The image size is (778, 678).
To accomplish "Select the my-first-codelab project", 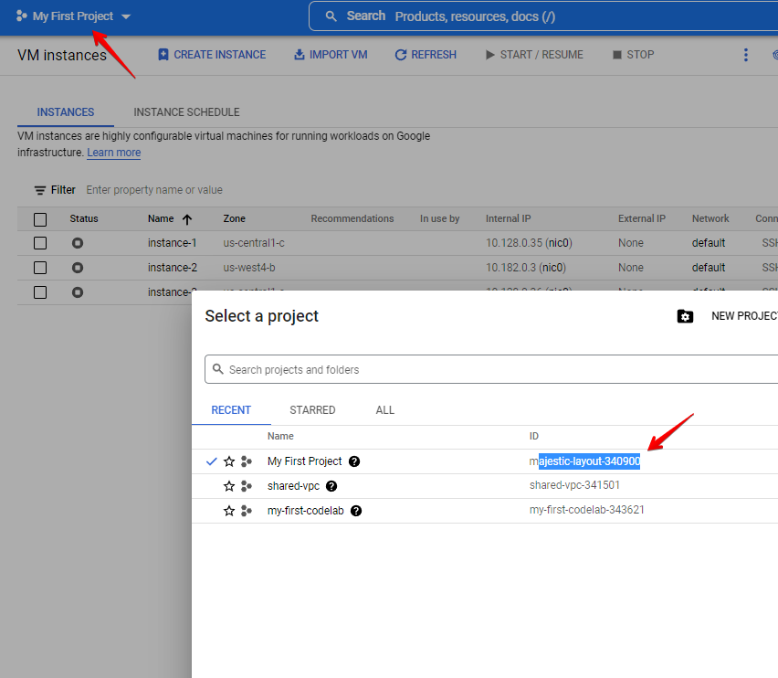I will pyautogui.click(x=306, y=511).
